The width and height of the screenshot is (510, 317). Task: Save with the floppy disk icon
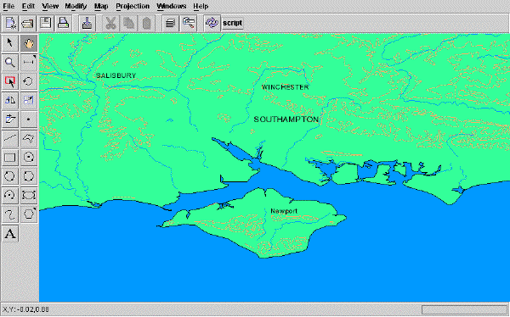(46, 24)
